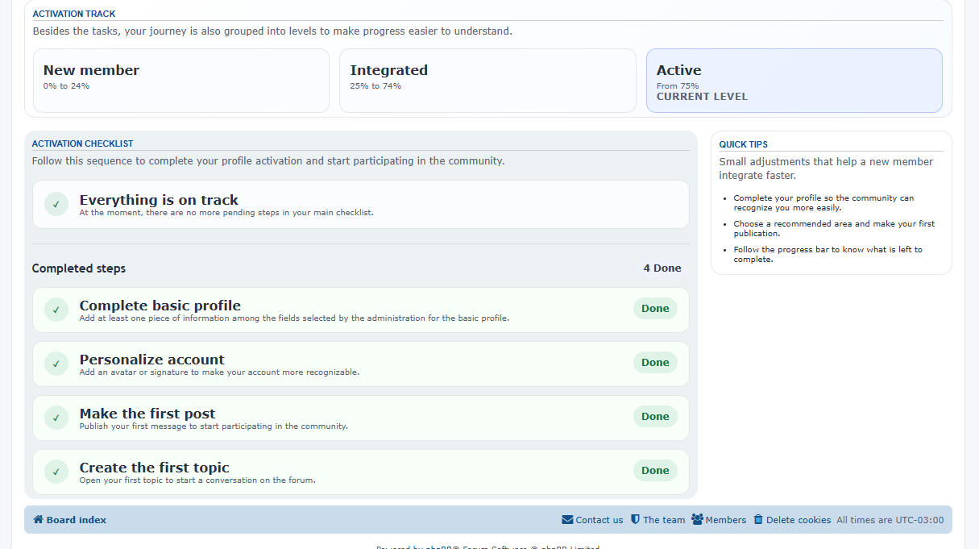This screenshot has height=549, width=979.
Task: Select the New member level card
Action: coord(181,81)
